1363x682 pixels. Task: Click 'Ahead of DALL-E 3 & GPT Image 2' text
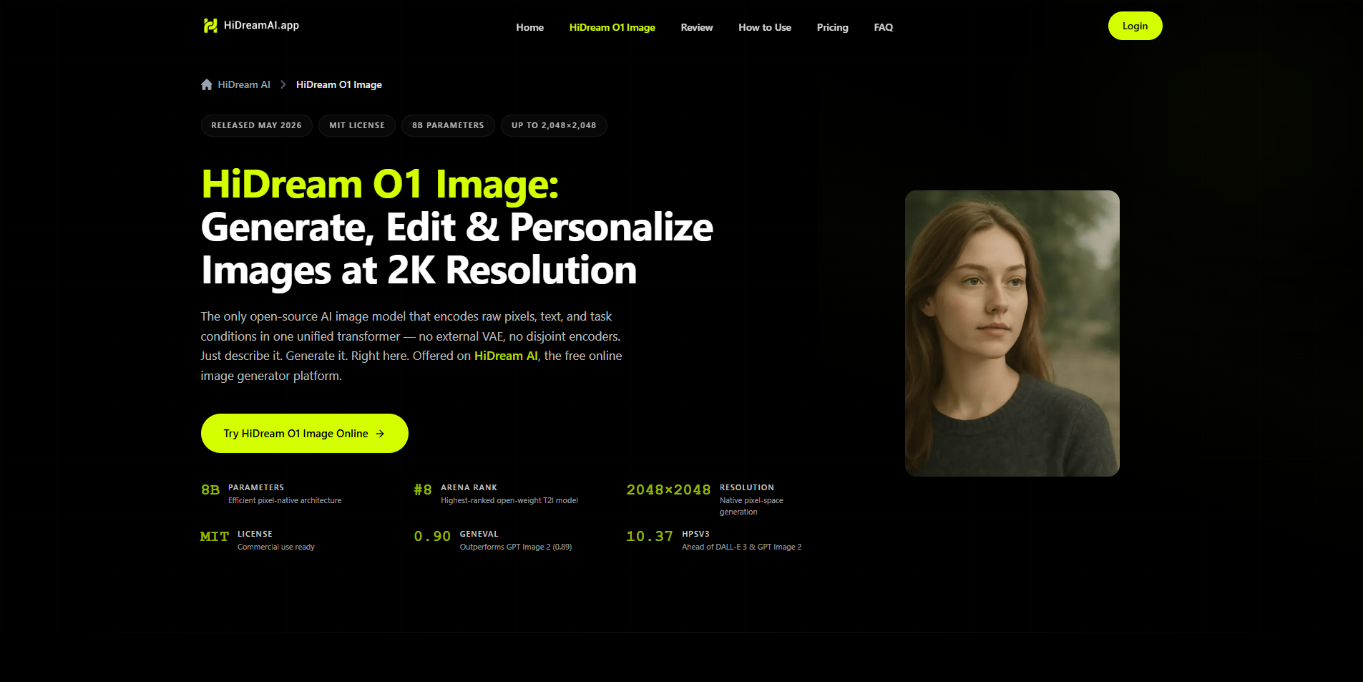742,547
